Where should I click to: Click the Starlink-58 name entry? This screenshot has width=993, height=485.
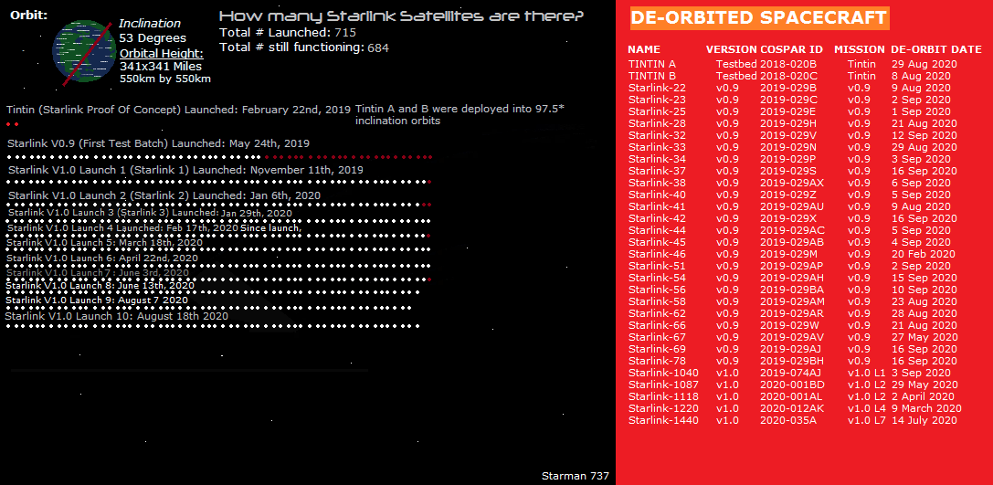[657, 301]
